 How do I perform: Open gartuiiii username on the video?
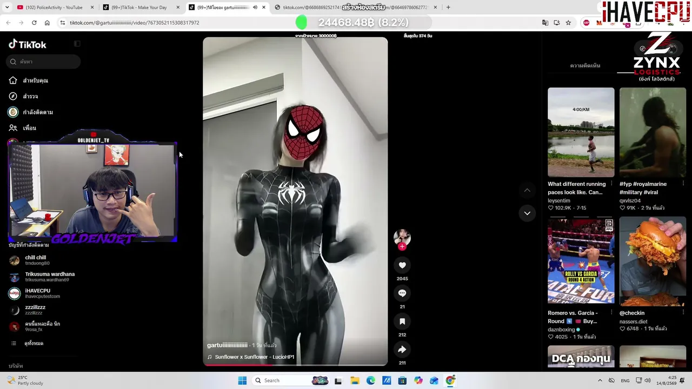(227, 345)
